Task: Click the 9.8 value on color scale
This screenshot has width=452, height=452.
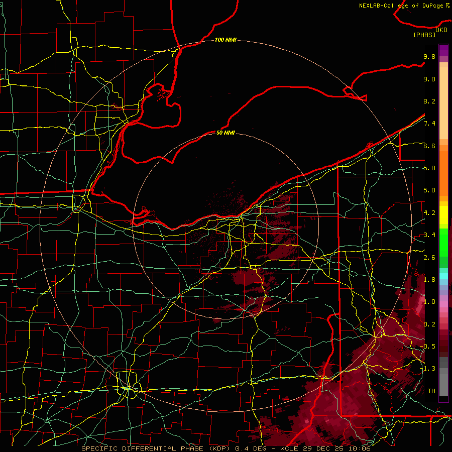Action: coord(429,56)
